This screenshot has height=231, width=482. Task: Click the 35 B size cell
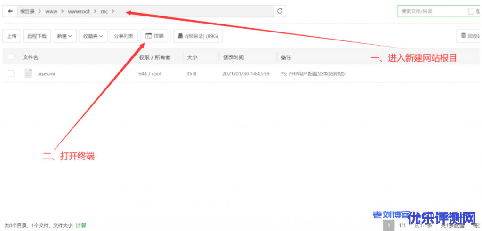point(191,74)
